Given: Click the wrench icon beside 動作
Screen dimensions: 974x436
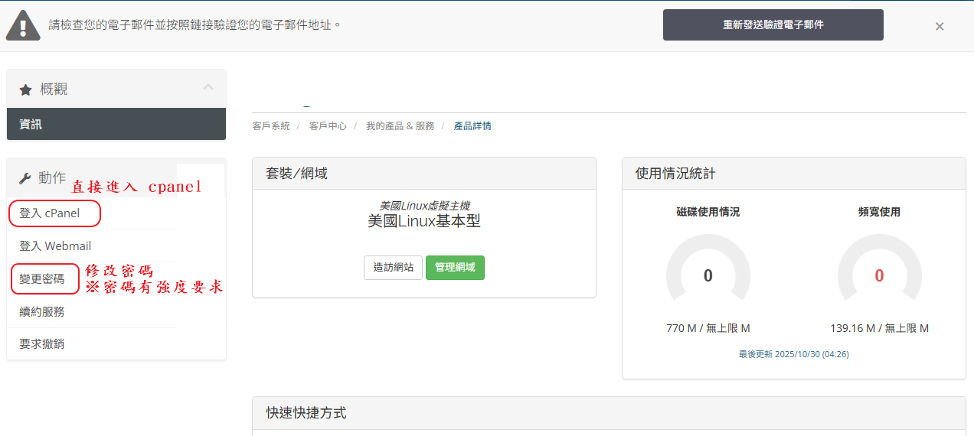Looking at the screenshot, I should pyautogui.click(x=25, y=178).
